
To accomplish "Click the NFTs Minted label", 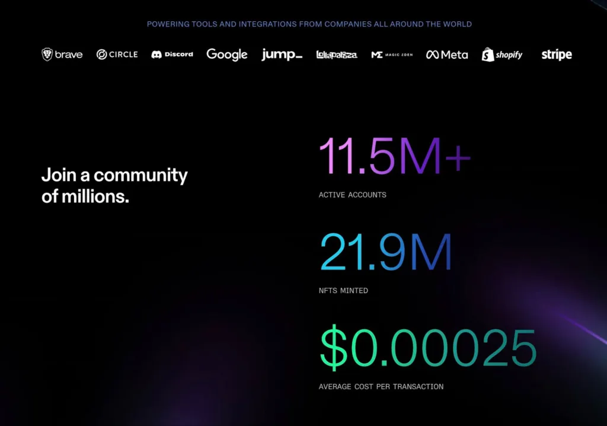I will 343,290.
